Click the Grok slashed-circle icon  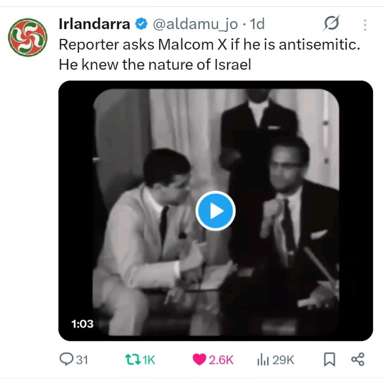pyautogui.click(x=331, y=23)
